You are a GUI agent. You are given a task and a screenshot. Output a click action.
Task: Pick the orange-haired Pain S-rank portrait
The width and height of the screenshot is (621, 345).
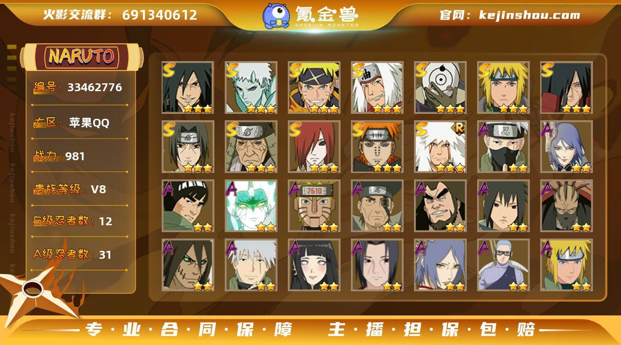coord(377,147)
